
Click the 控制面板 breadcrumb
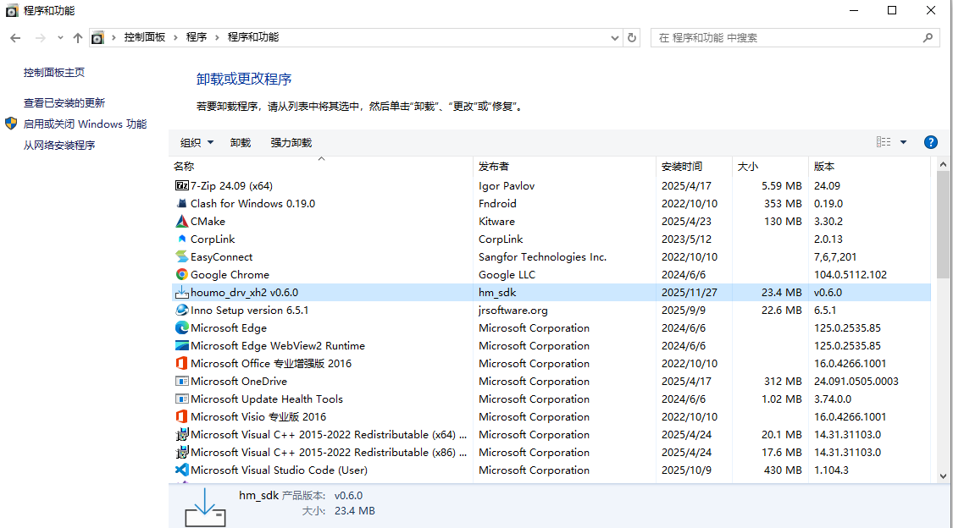click(x=145, y=37)
